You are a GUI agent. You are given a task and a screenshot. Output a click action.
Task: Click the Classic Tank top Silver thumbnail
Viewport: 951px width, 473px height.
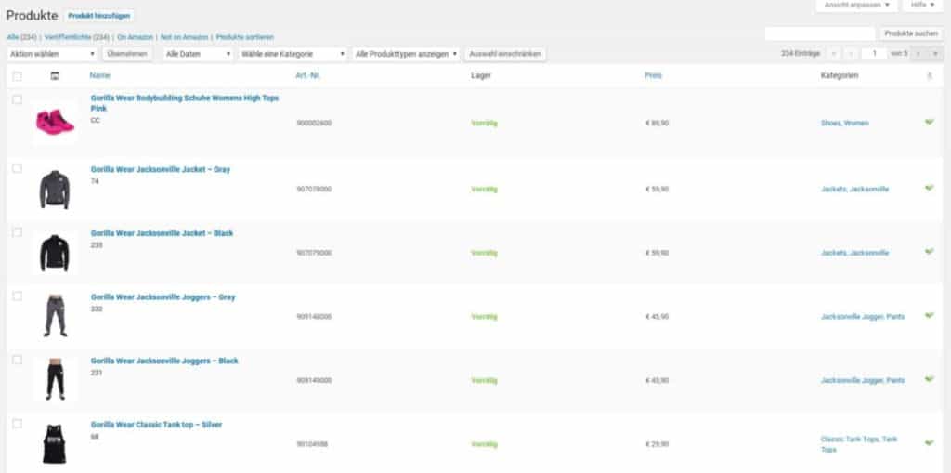pyautogui.click(x=55, y=444)
